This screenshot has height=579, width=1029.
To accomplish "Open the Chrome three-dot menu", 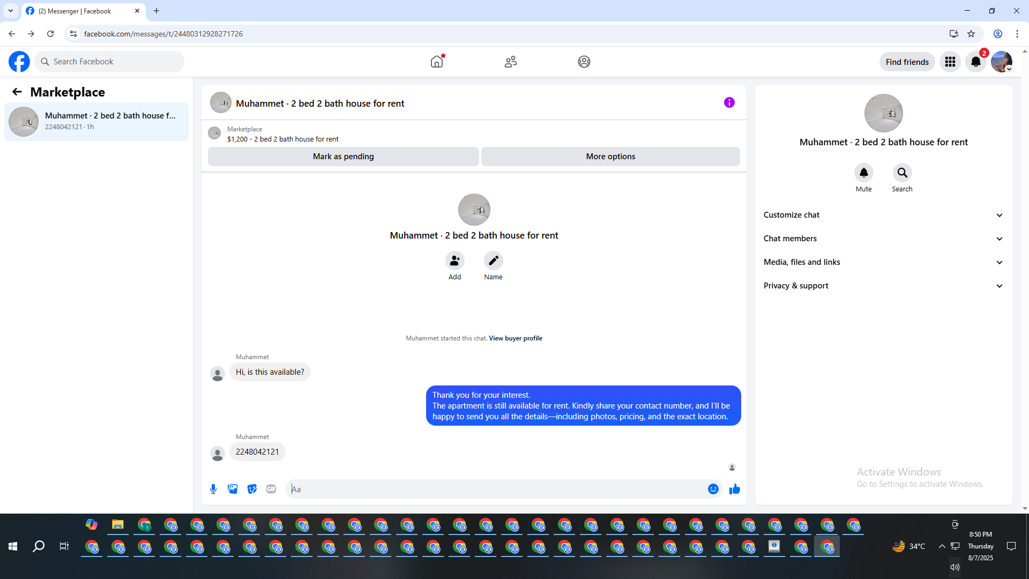I will 1017,34.
